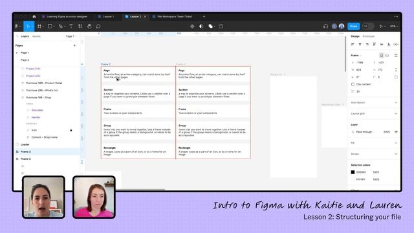Viewport: 414px width, 233px height.
Task: Add a Fill with plus button
Action: 396,143
